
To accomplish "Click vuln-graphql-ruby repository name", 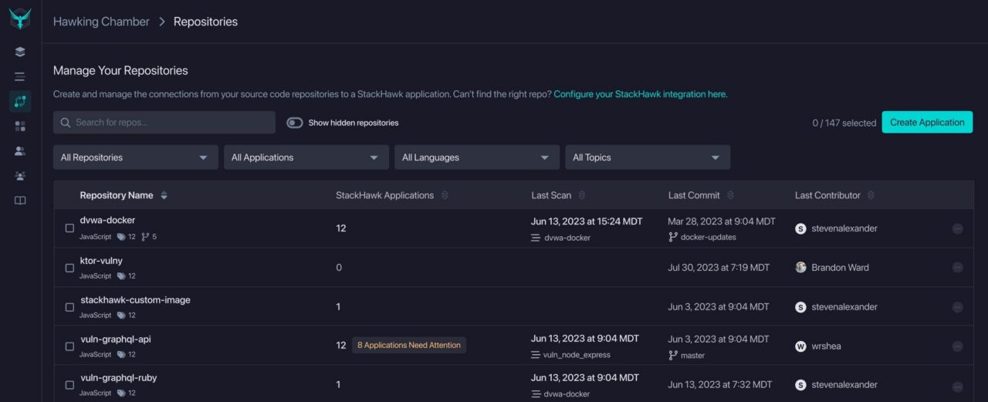I will (x=119, y=377).
